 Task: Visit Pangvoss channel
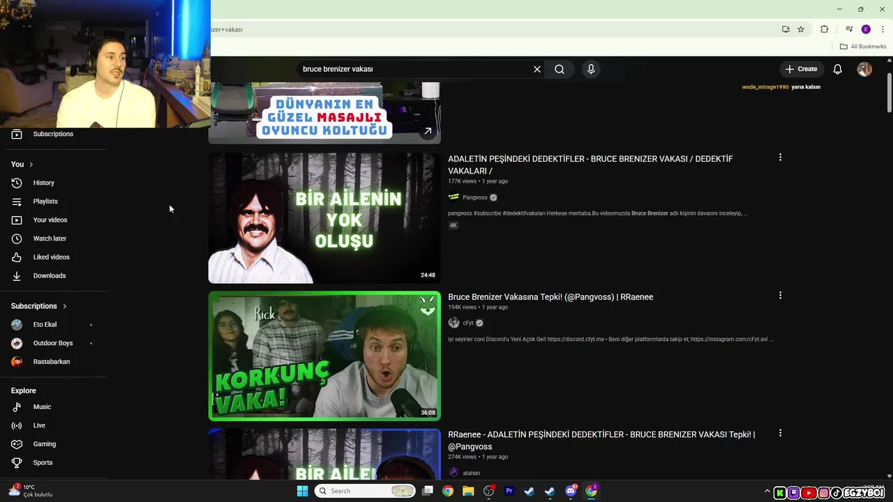(x=475, y=197)
